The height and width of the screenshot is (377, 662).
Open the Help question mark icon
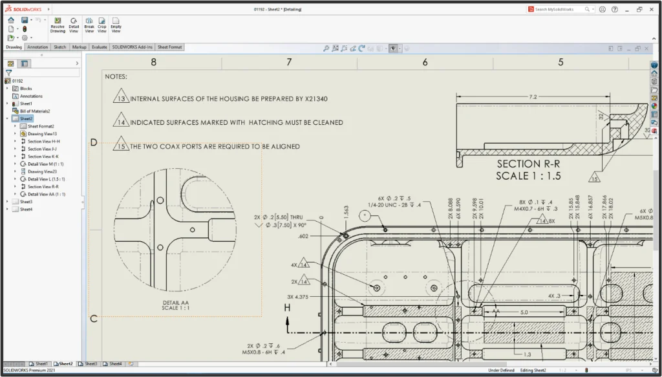615,10
